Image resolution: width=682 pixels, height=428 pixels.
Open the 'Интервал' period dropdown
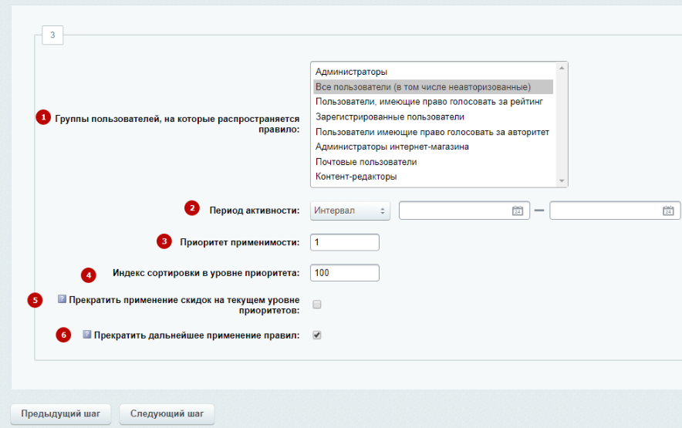click(349, 211)
